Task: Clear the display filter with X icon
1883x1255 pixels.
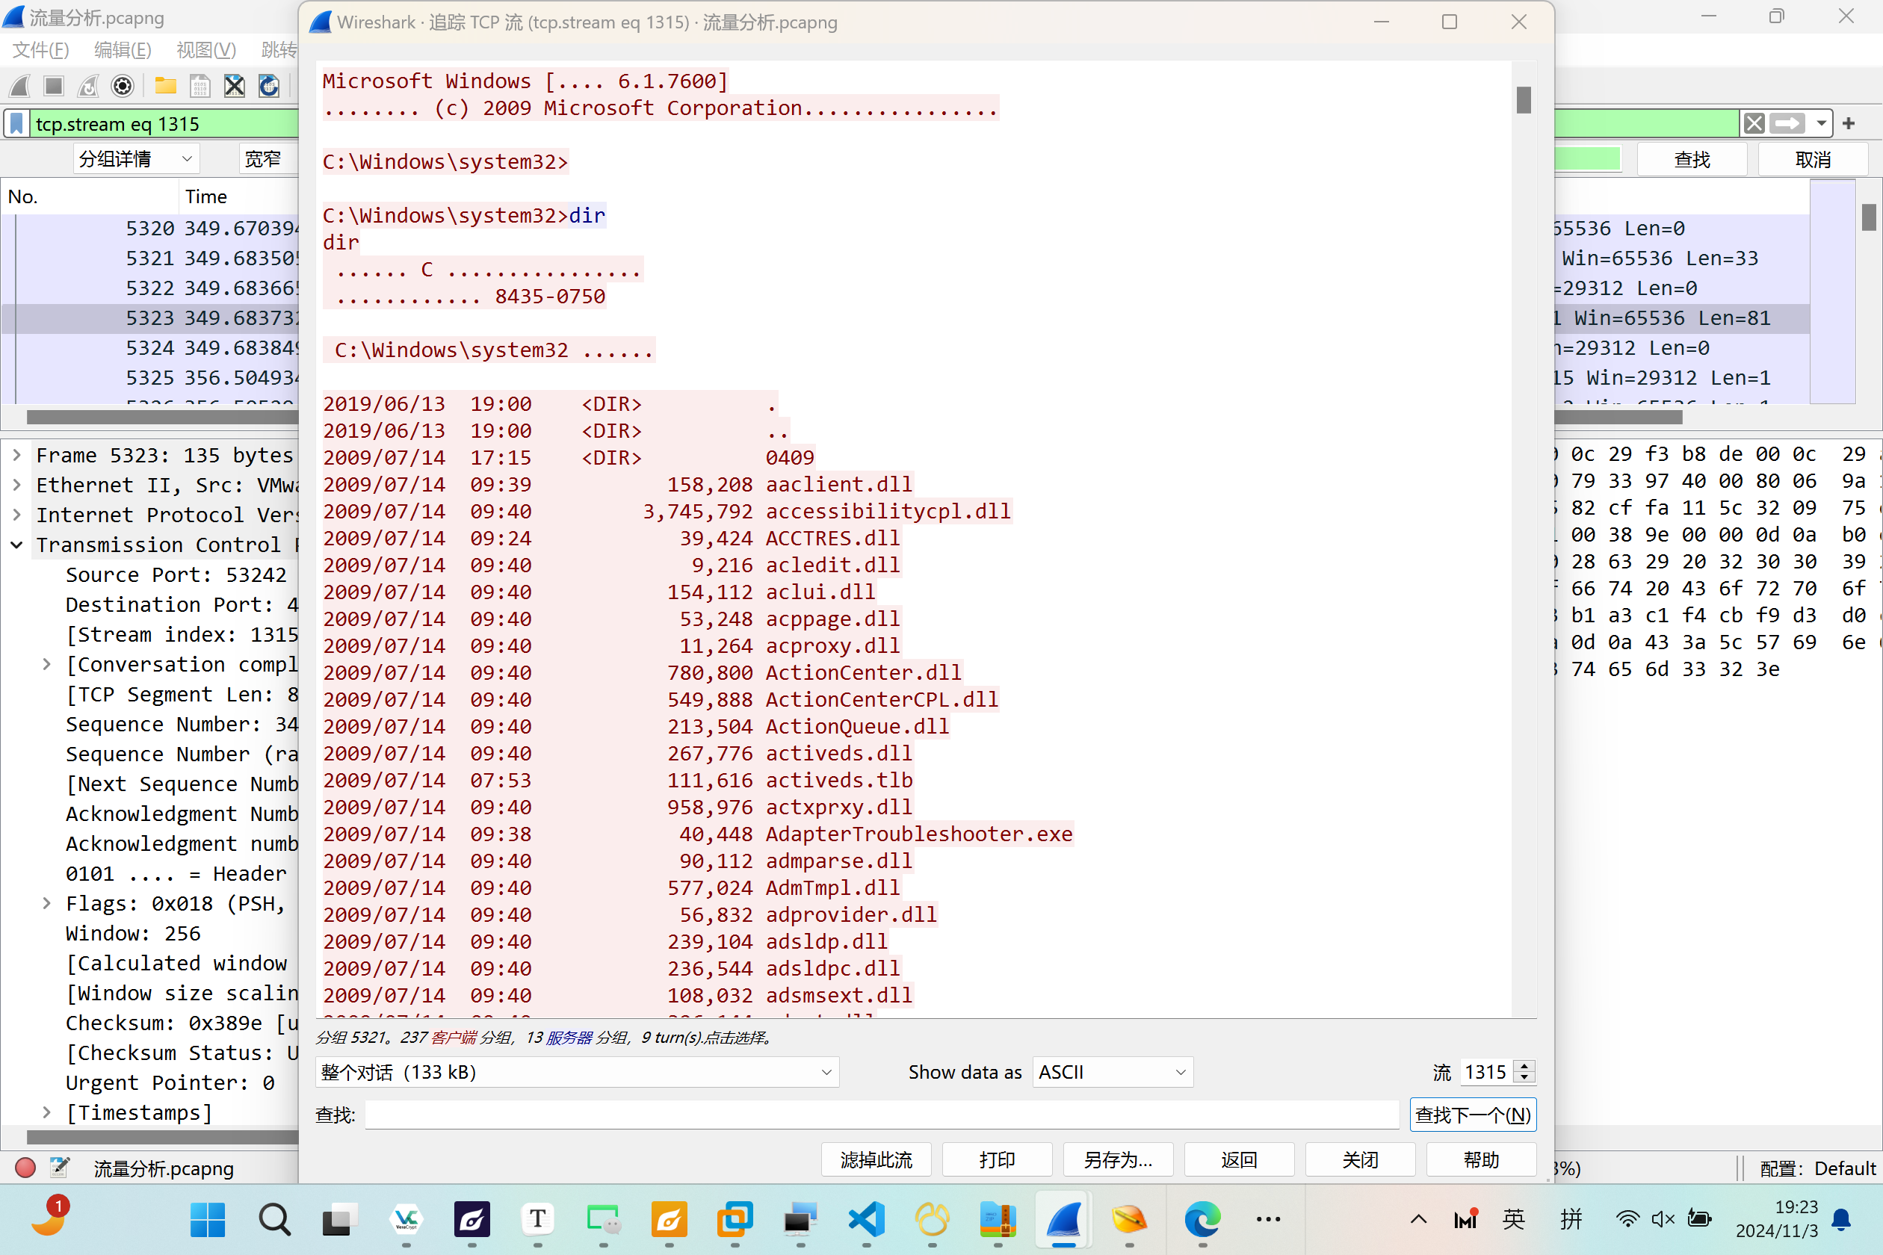Action: click(1754, 123)
